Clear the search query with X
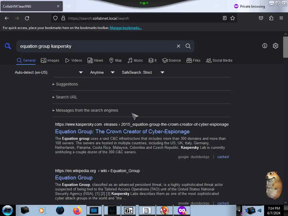 pos(178,46)
